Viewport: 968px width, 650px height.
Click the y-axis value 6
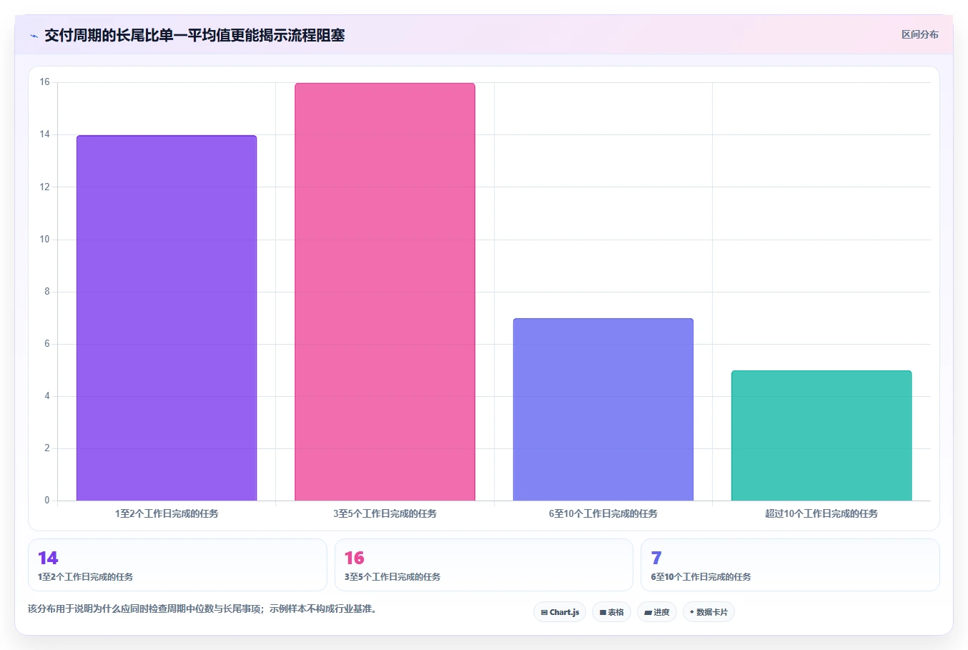point(47,343)
